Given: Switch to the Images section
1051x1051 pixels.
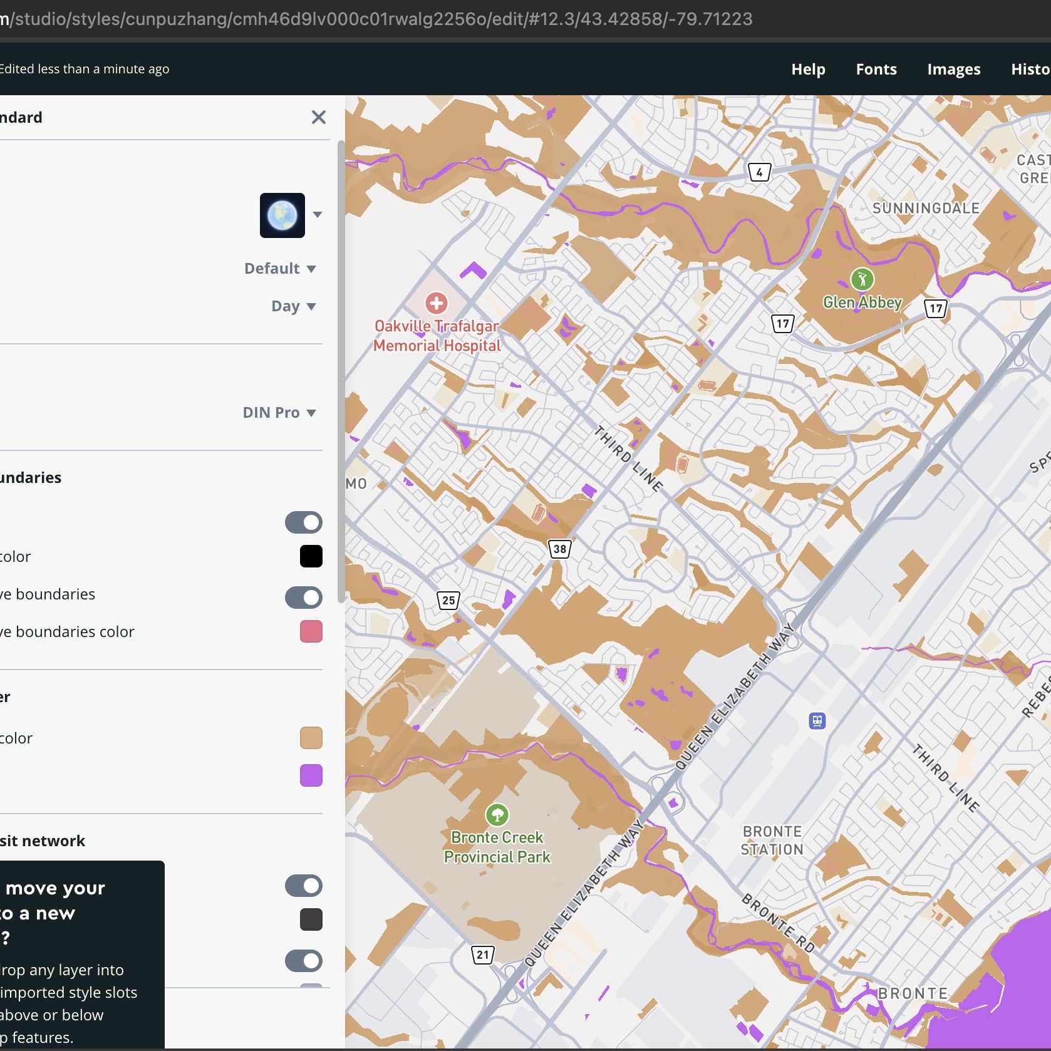Looking at the screenshot, I should [953, 70].
